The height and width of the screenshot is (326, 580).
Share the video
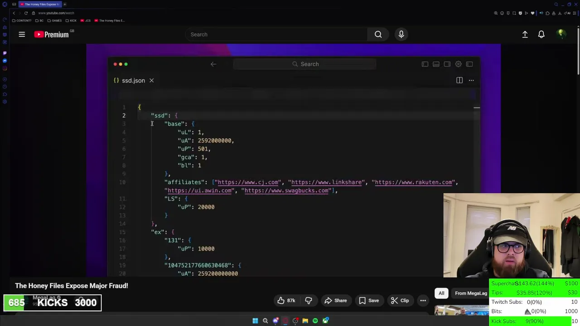tap(335, 301)
